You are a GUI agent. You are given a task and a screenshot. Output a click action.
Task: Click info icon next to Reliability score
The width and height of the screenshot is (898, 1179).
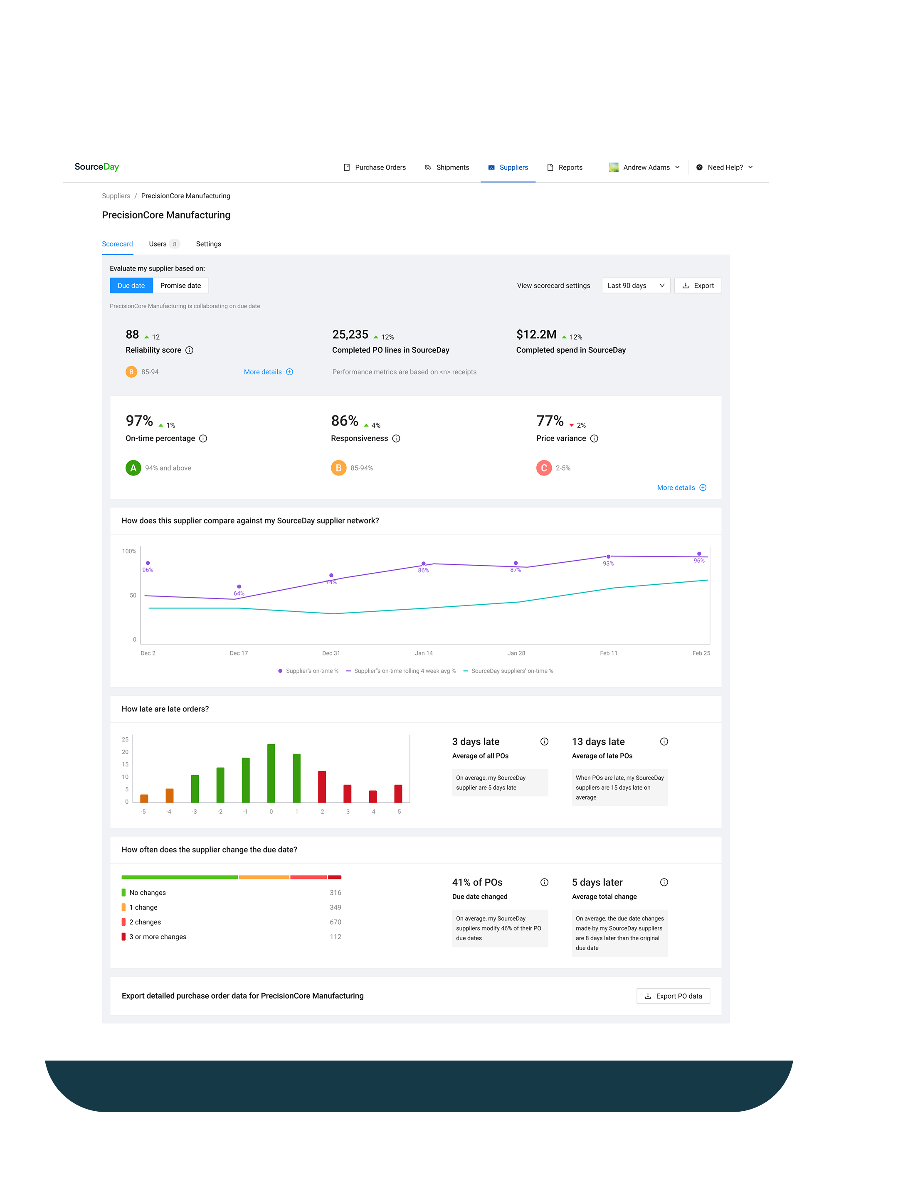189,350
